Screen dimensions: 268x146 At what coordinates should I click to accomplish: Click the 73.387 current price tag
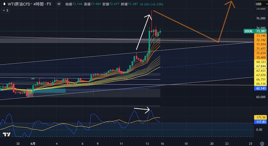[261, 31]
